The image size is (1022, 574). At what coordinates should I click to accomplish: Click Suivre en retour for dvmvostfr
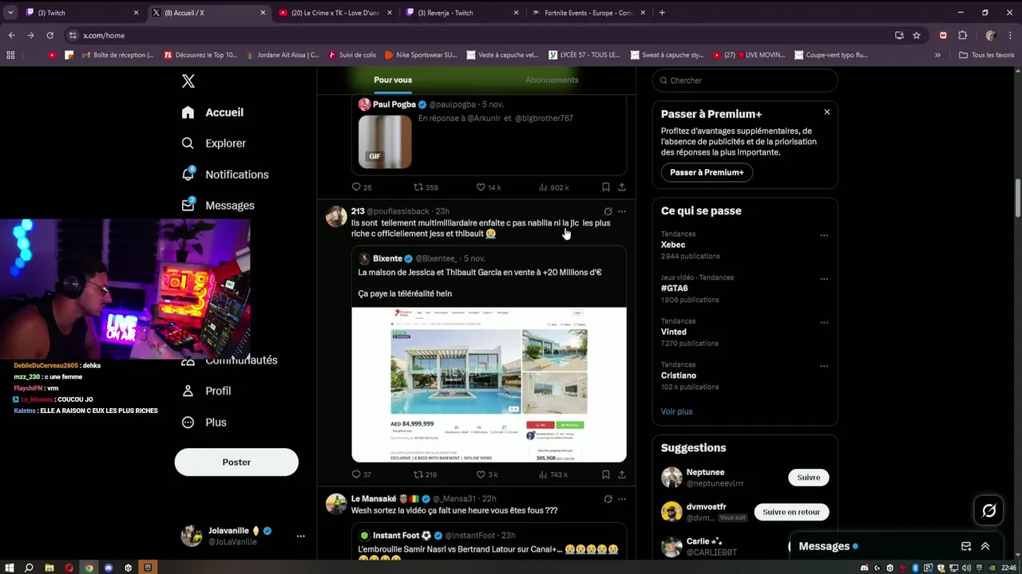pos(791,512)
